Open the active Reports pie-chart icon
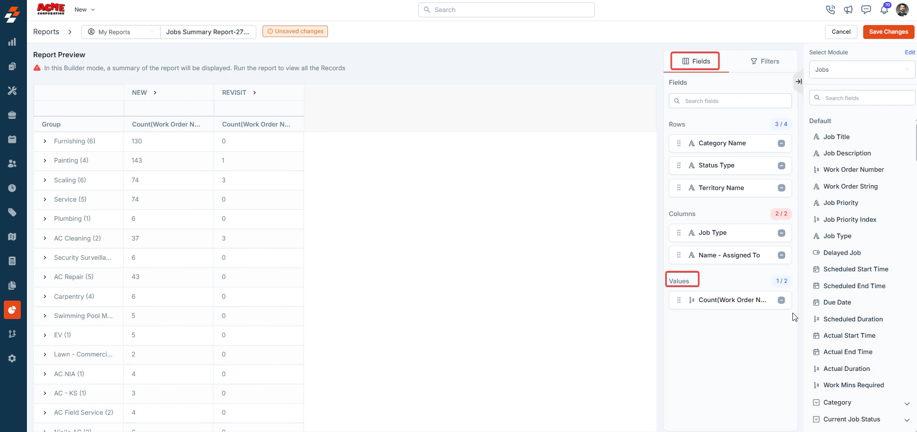 pyautogui.click(x=13, y=310)
